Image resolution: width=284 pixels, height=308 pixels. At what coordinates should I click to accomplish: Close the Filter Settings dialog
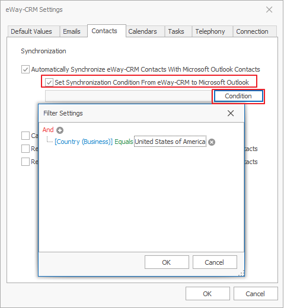pos(231,113)
